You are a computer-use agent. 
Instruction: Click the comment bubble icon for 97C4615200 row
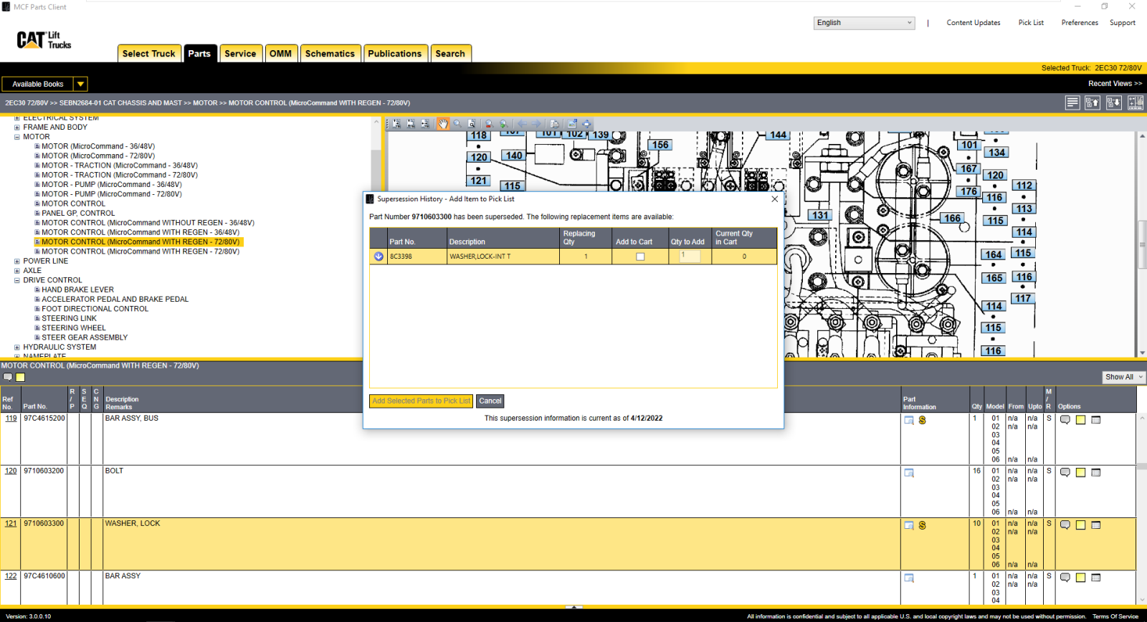coord(1065,420)
